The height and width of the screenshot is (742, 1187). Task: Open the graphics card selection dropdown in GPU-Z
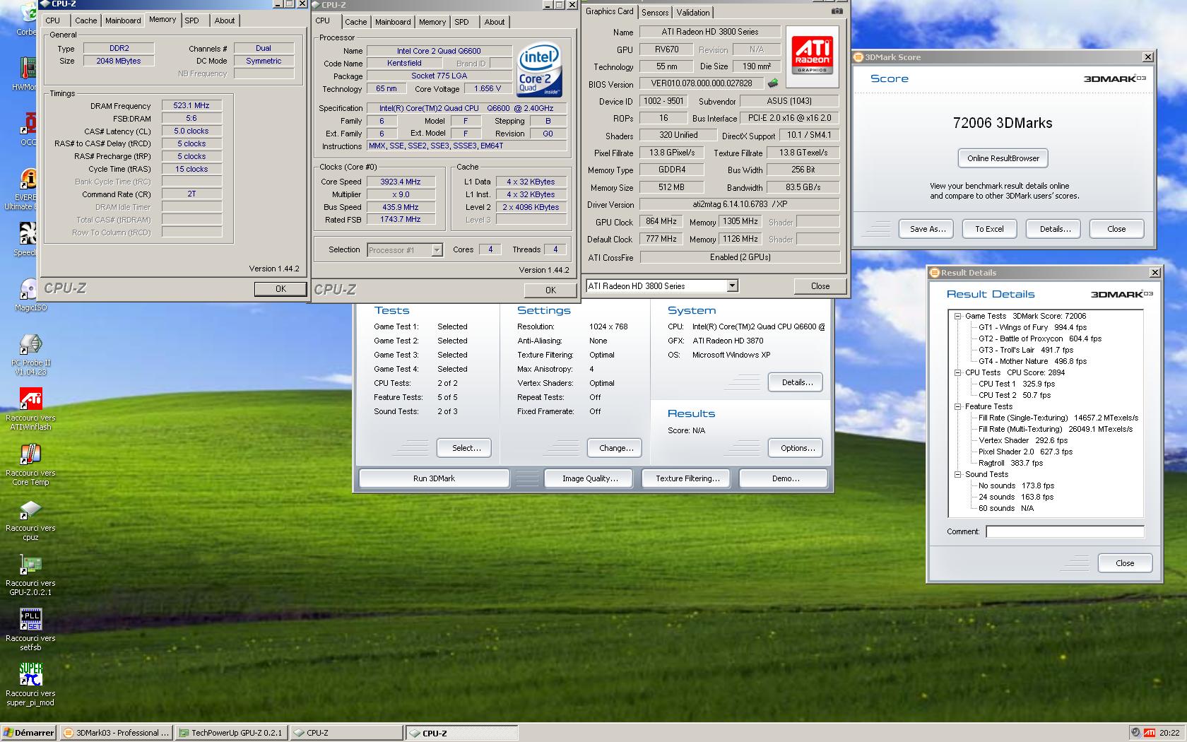tap(732, 285)
